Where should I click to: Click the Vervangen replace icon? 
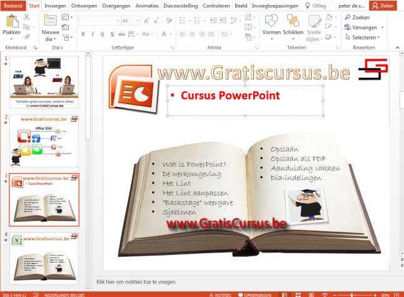(x=347, y=27)
